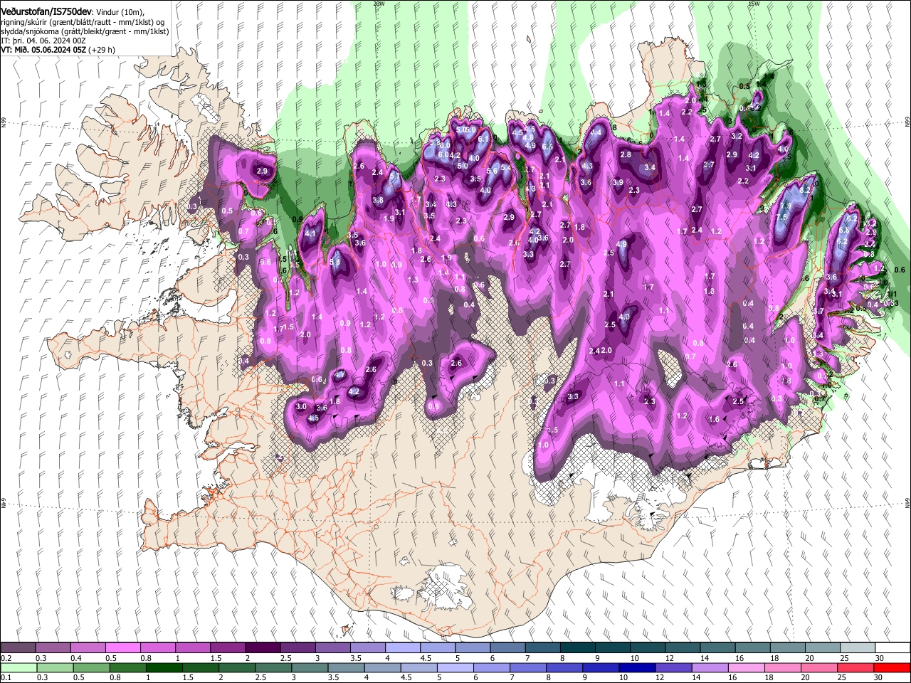Click the 2.9 value over the Westfjords

[x=262, y=171]
